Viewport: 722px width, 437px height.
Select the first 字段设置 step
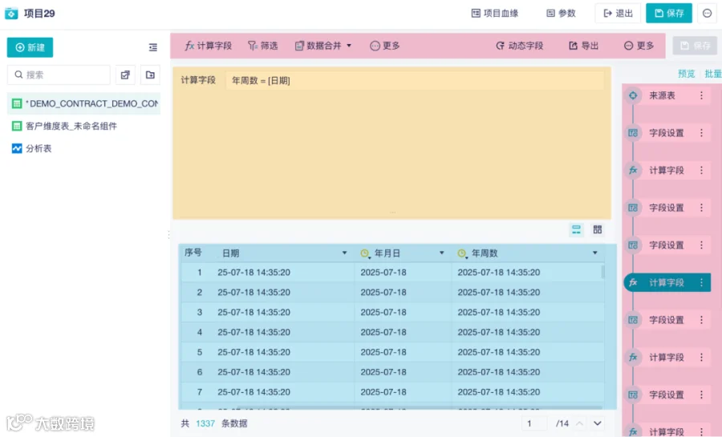pyautogui.click(x=667, y=133)
